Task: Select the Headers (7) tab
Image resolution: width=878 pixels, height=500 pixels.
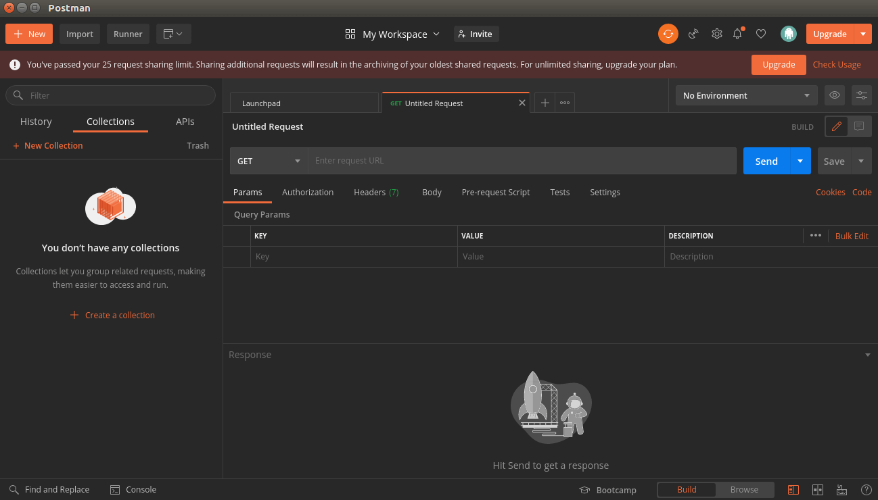Action: pos(376,192)
